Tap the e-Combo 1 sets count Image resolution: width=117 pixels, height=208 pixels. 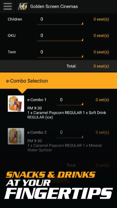click(102, 100)
